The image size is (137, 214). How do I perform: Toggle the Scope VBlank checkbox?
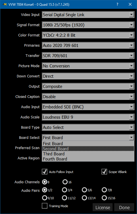(104, 172)
